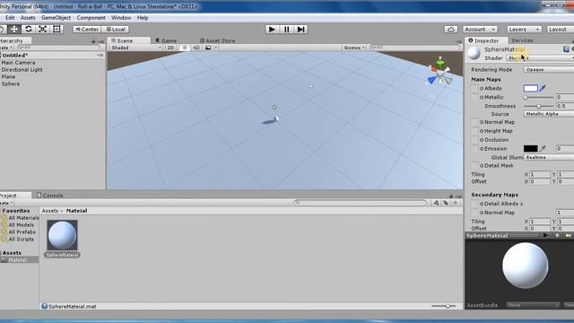Select the Rect transform tool
574x323 pixels.
[x=57, y=30]
